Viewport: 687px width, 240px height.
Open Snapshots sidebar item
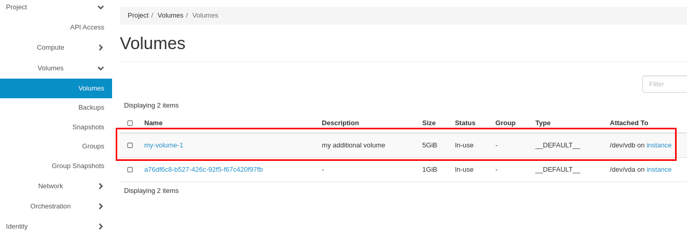pyautogui.click(x=88, y=127)
